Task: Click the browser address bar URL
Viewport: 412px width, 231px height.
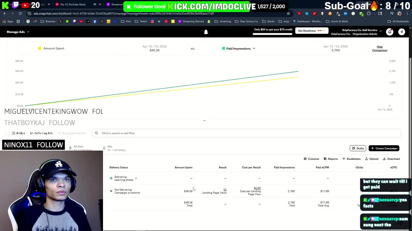Action: (124, 13)
